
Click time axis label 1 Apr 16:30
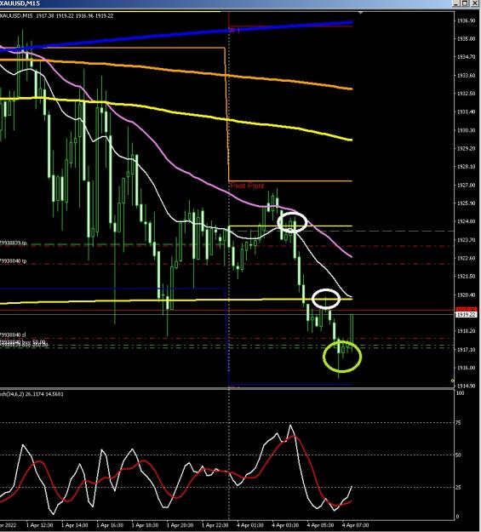[110, 525]
